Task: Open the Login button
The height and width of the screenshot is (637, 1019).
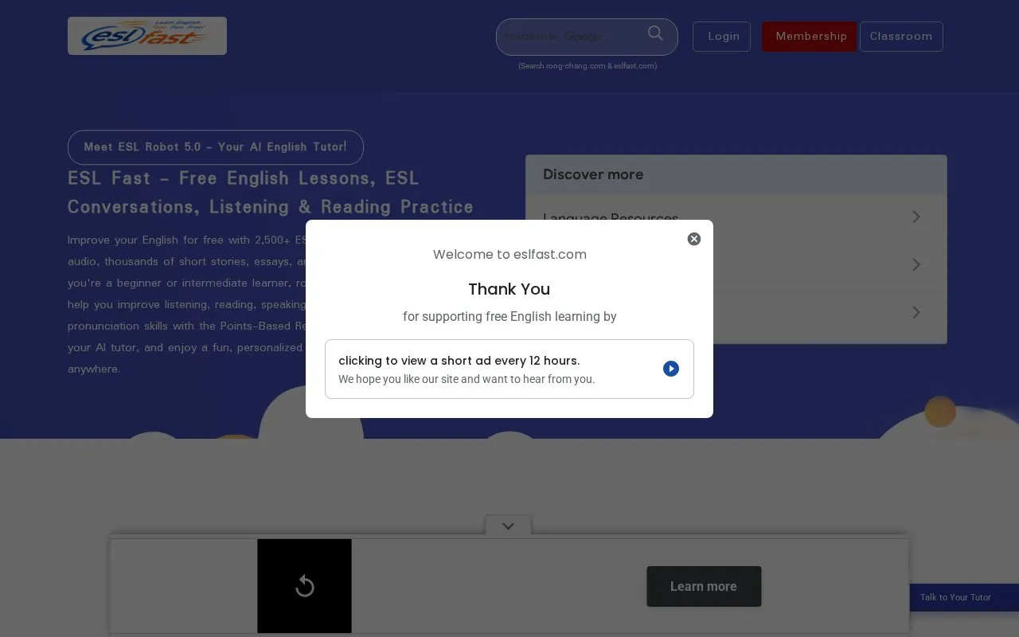Action: coord(721,37)
